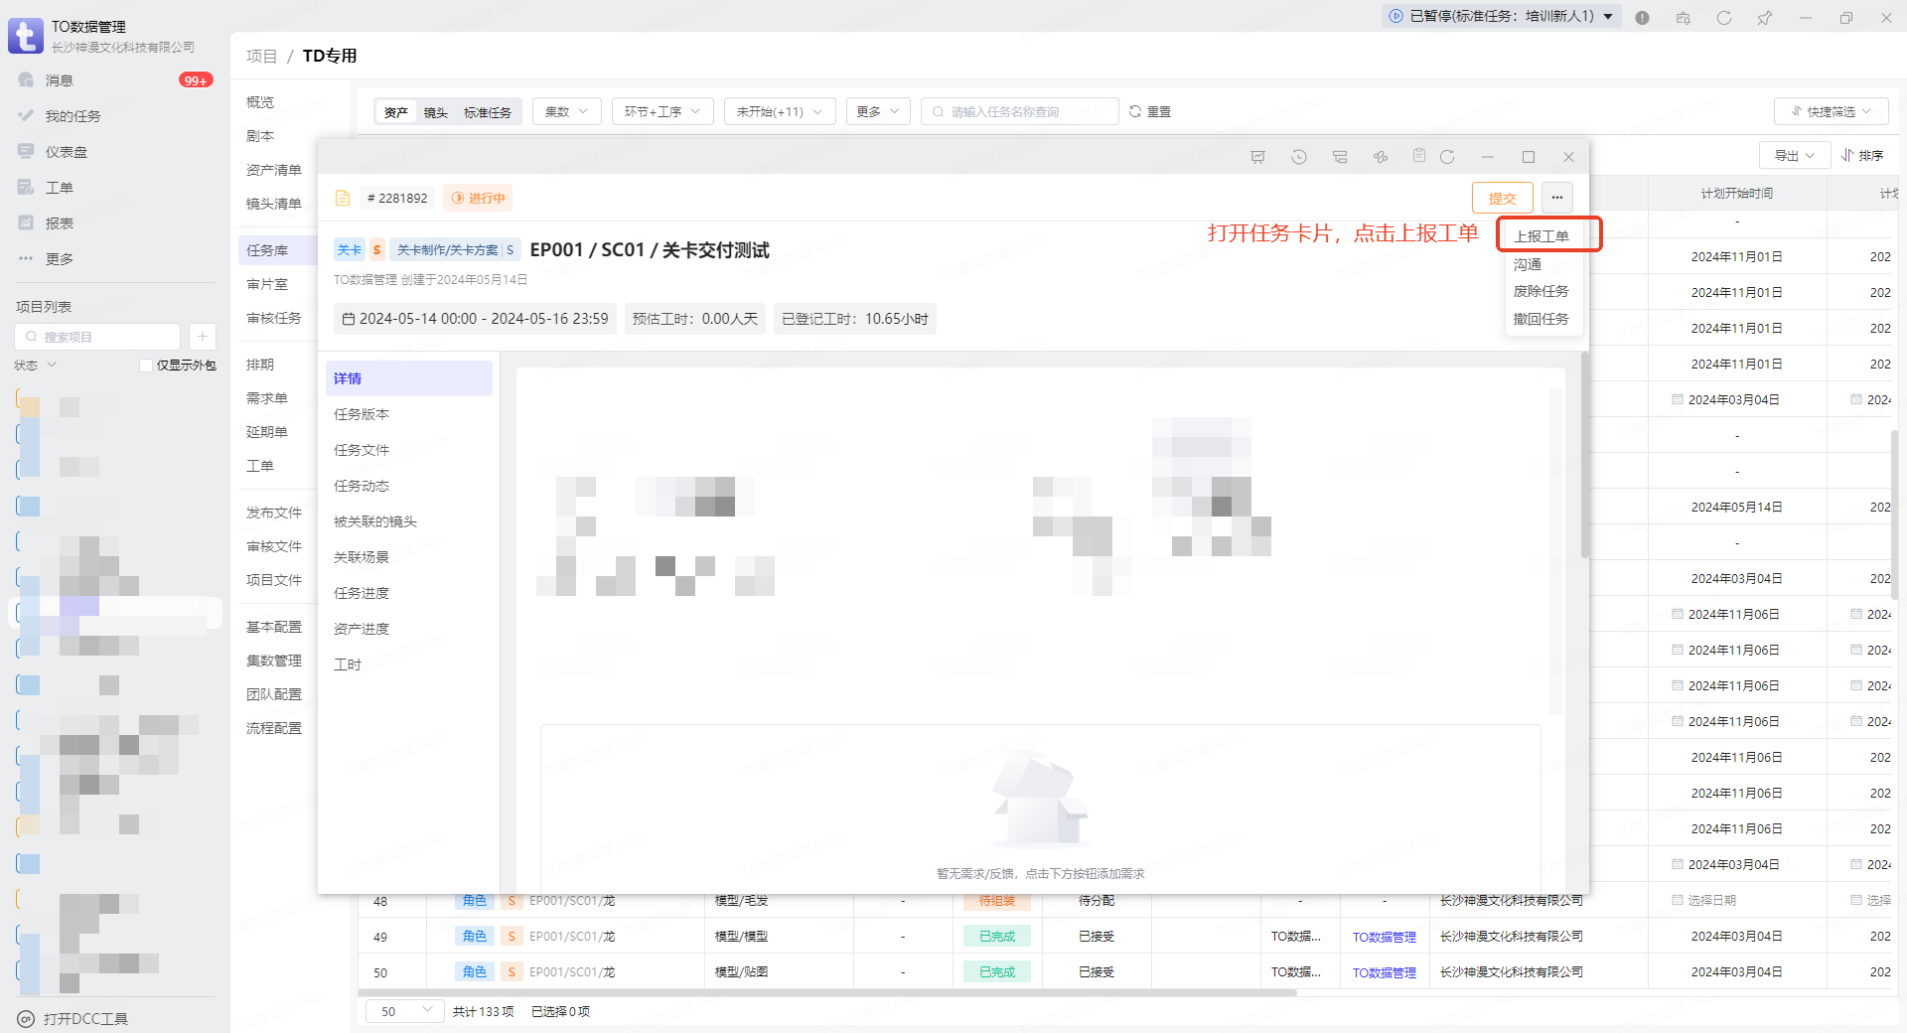Open 审片室 in project navigation
The height and width of the screenshot is (1033, 1907).
point(267,284)
